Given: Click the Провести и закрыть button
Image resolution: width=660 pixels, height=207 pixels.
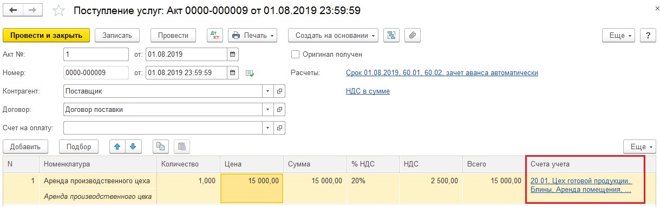Looking at the screenshot, I should tap(47, 36).
